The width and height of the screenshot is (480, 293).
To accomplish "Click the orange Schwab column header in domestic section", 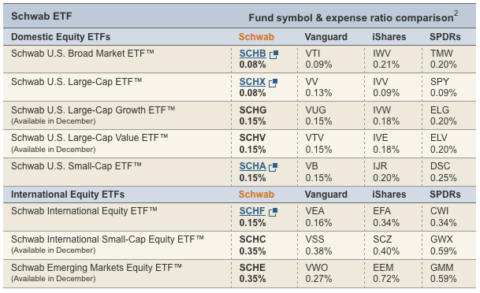I will click(x=256, y=37).
